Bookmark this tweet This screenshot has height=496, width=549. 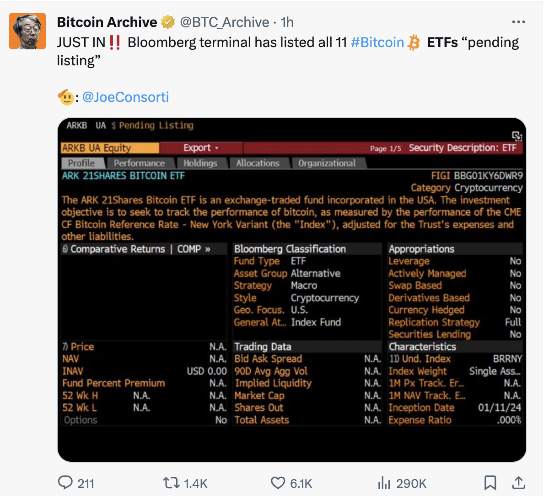click(x=490, y=483)
